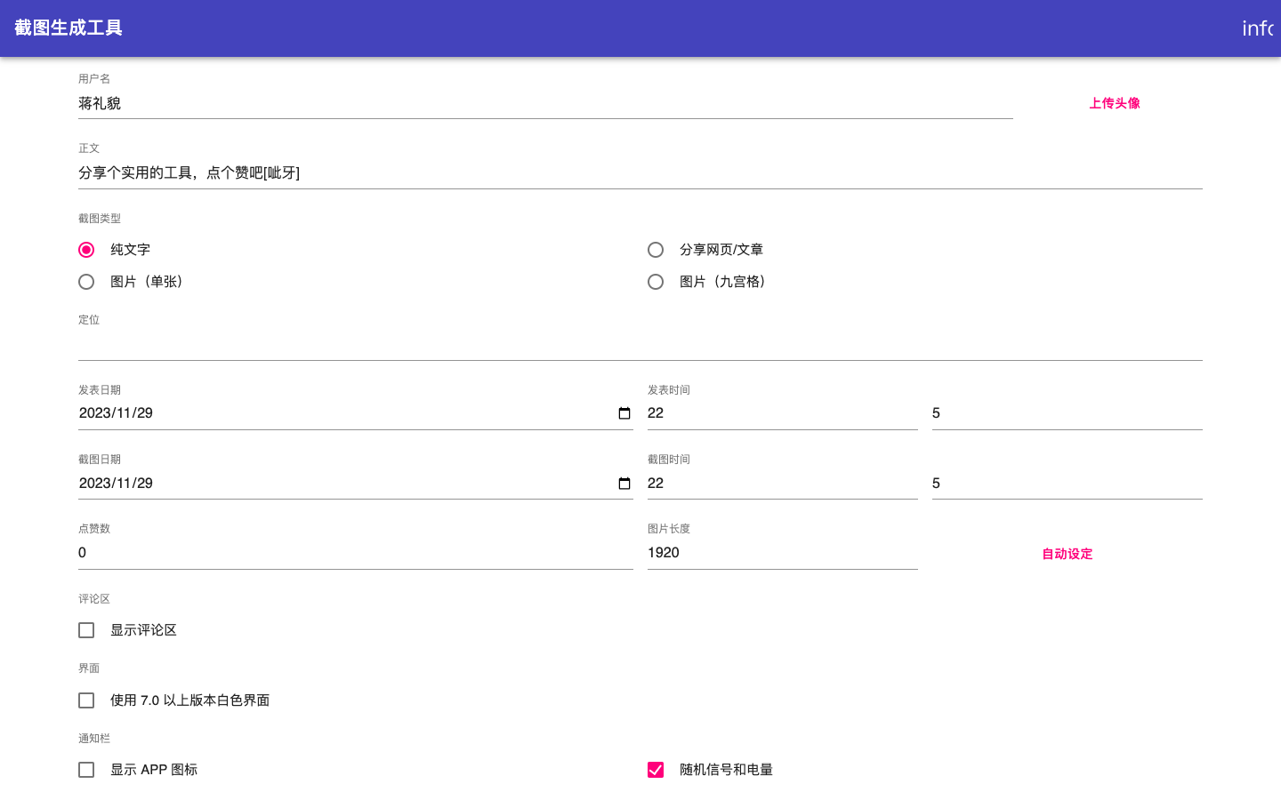
Task: Click the 自动设定 auto-set button
Action: coord(1067,554)
